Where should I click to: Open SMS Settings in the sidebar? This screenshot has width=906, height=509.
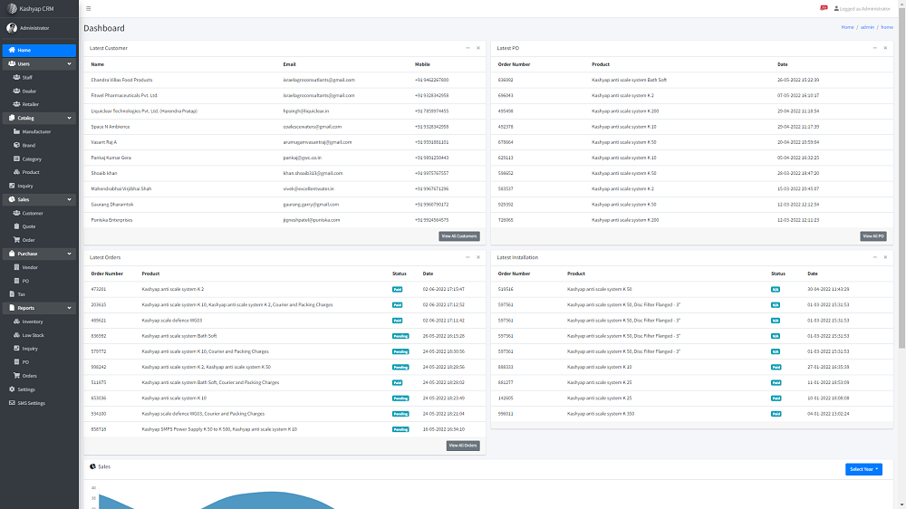(x=31, y=403)
